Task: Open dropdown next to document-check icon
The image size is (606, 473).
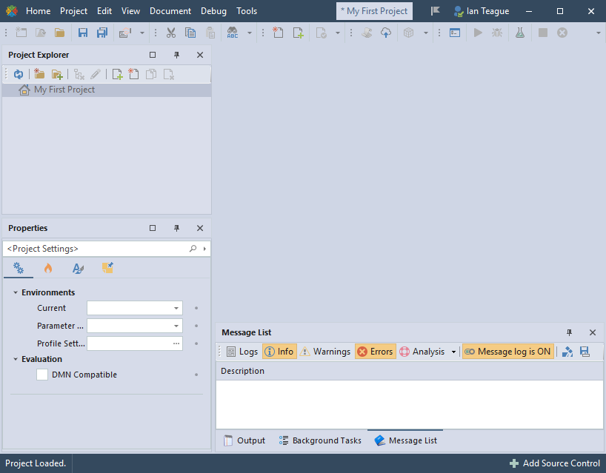Action: pyautogui.click(x=337, y=33)
